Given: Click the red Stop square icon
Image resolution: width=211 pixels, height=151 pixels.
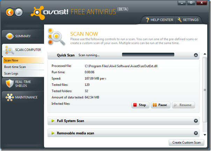Looking at the screenshot, I should point(135,105).
